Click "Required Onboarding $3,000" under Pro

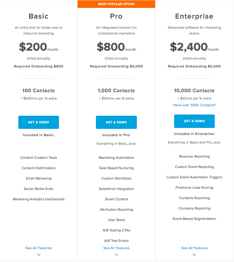(x=116, y=66)
